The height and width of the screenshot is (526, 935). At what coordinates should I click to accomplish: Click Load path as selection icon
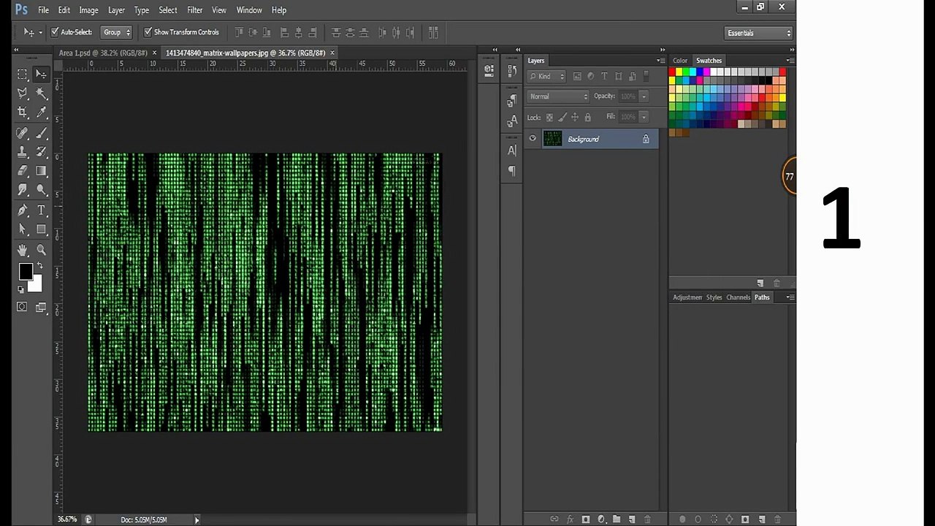[714, 519]
